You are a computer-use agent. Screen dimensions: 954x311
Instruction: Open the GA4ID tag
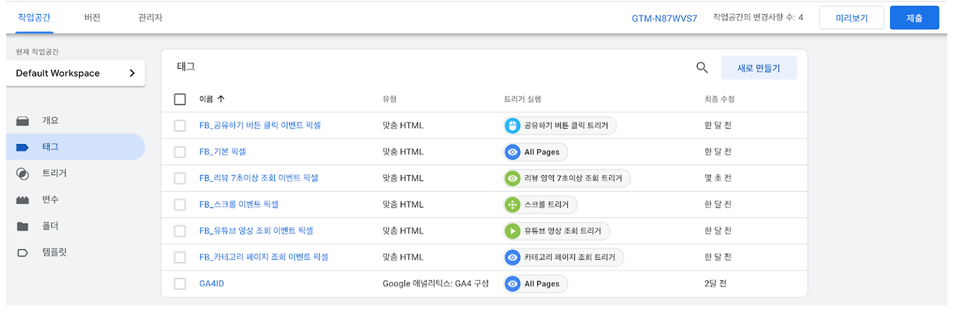point(212,283)
